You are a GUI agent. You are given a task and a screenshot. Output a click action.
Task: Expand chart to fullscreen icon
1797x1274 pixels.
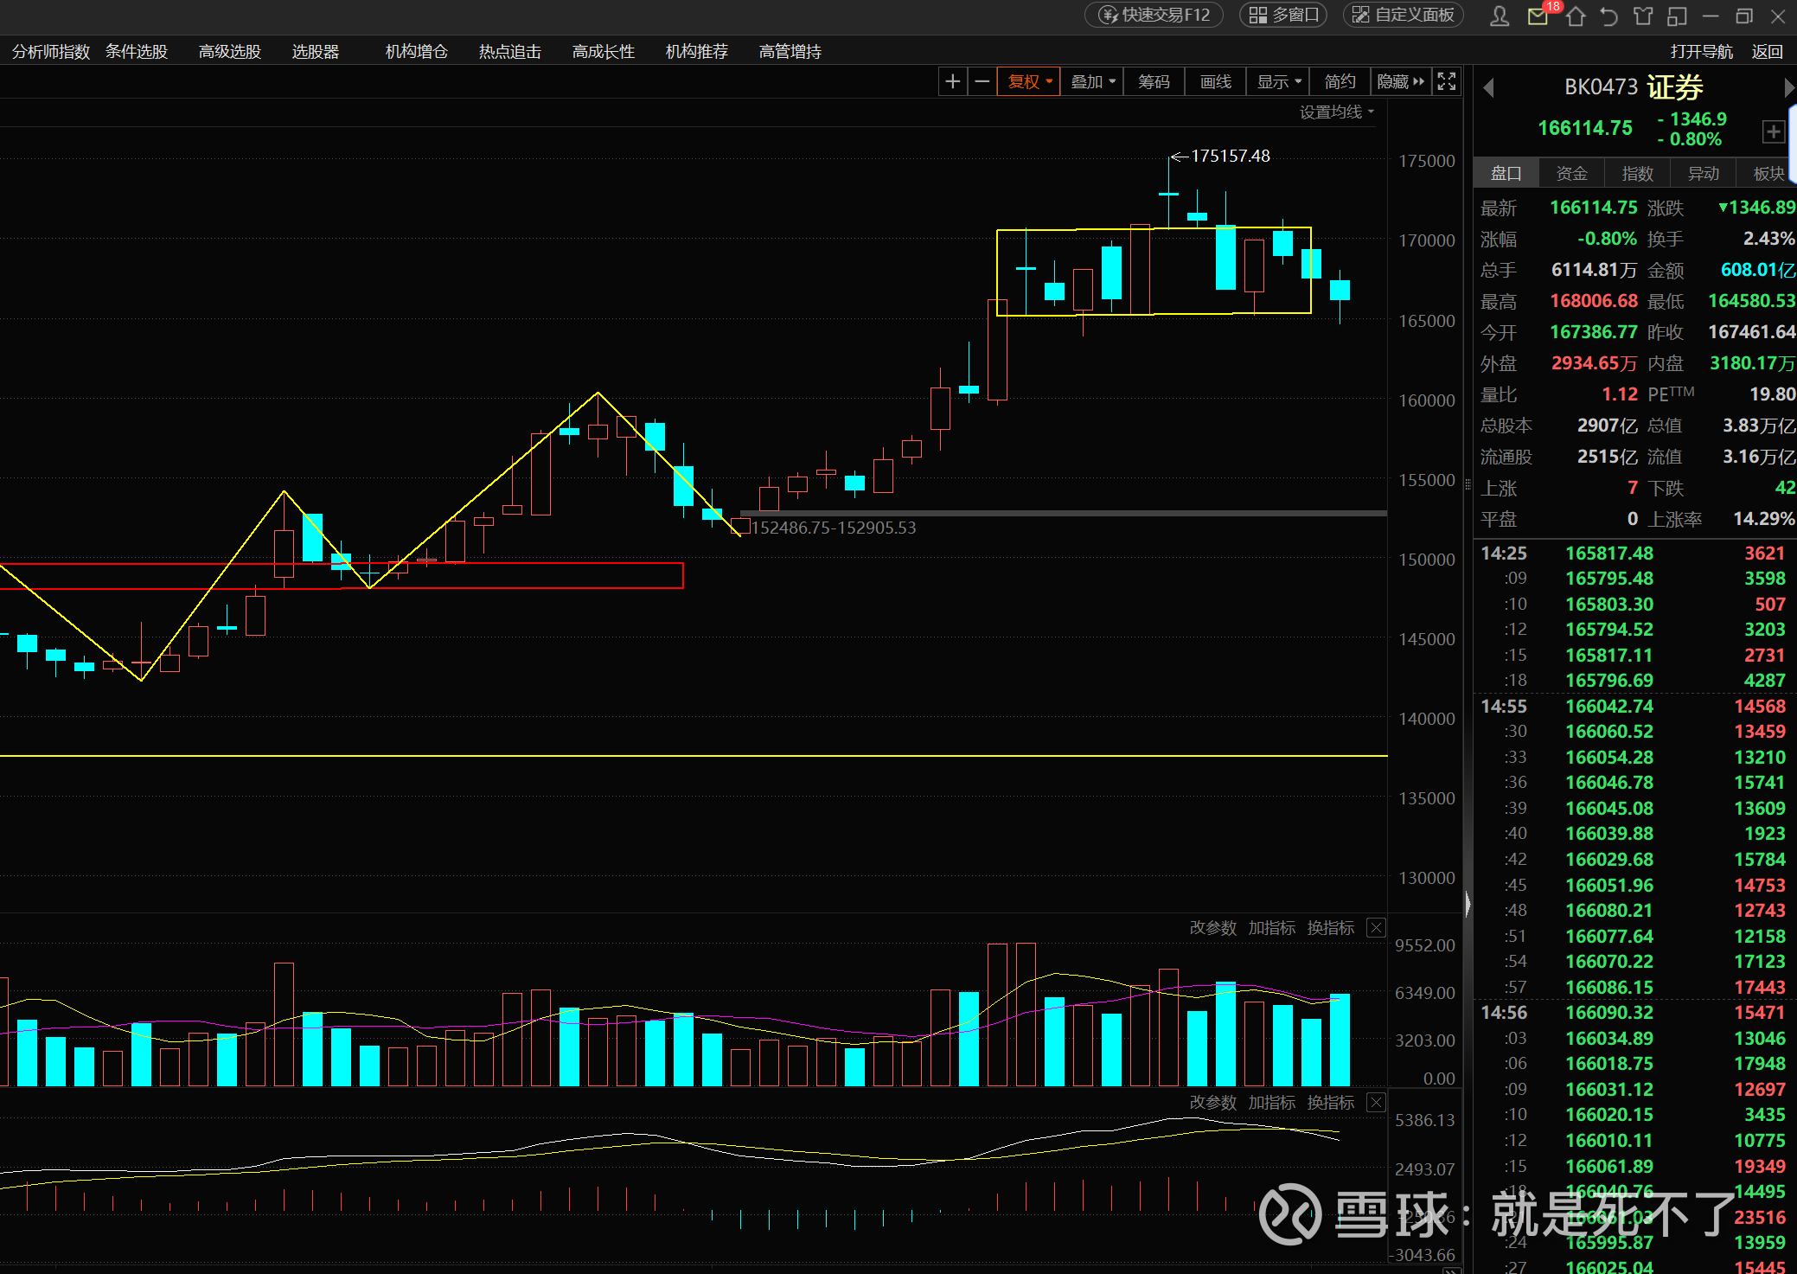[1446, 81]
